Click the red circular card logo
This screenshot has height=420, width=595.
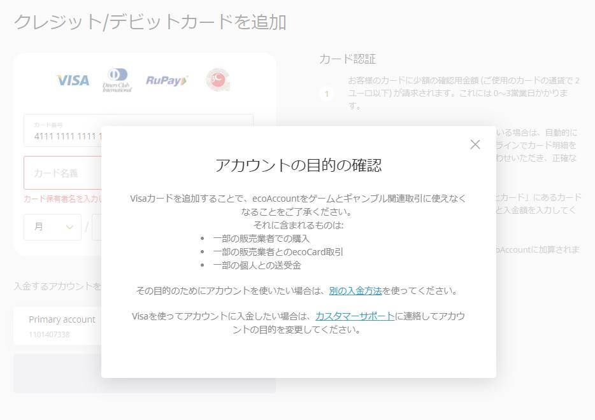[218, 80]
